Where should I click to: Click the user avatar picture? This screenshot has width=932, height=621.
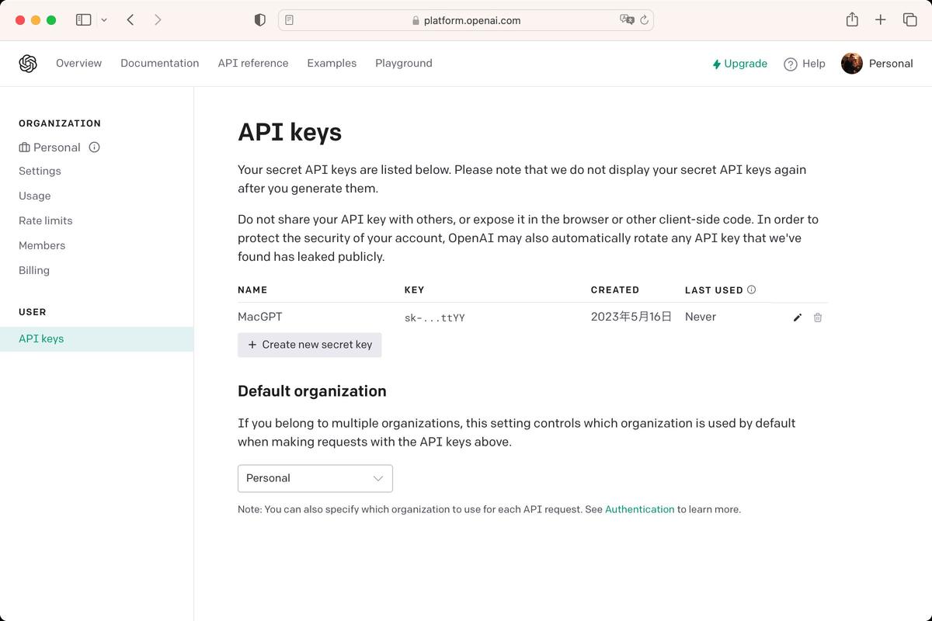(x=852, y=64)
